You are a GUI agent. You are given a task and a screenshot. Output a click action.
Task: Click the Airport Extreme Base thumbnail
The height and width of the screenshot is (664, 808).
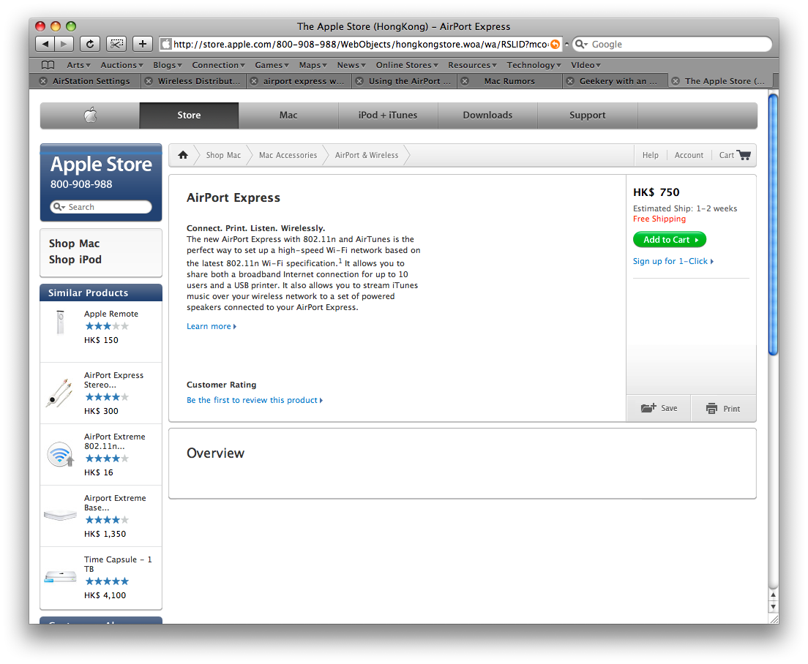(x=60, y=515)
